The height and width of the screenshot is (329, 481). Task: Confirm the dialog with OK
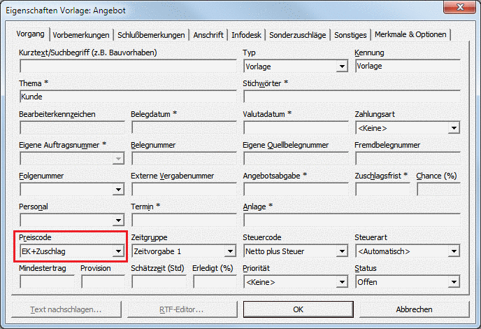click(x=298, y=309)
